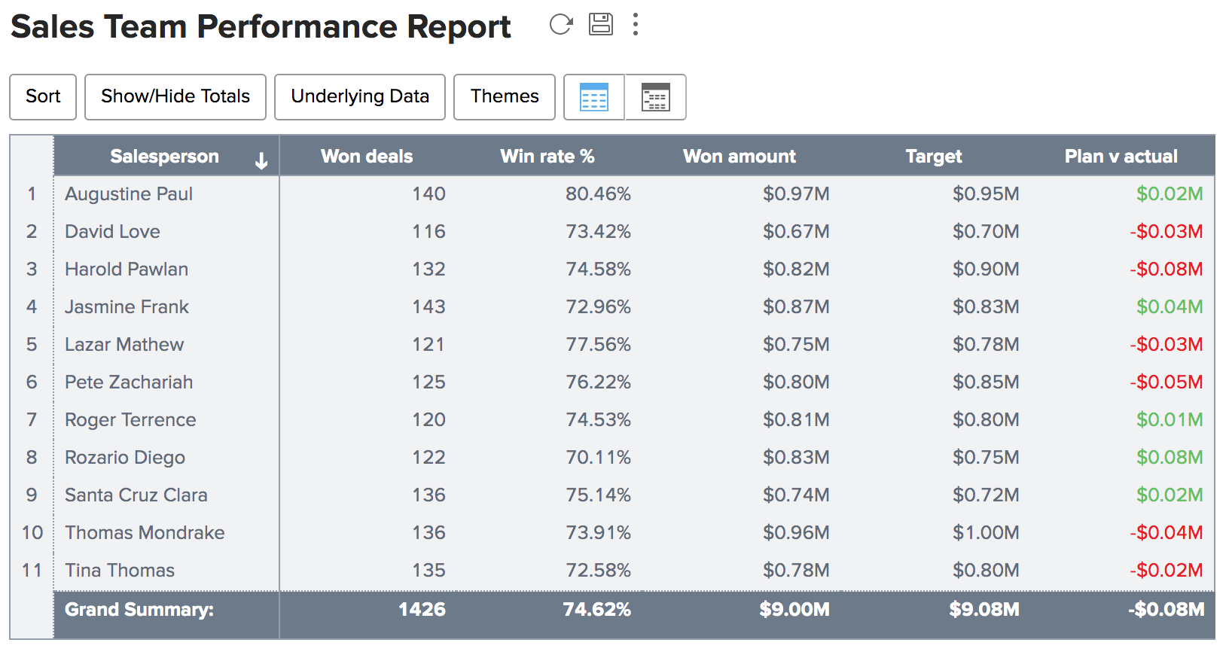The height and width of the screenshot is (664, 1232).
Task: Click the Win rate % column header
Action: pyautogui.click(x=547, y=157)
